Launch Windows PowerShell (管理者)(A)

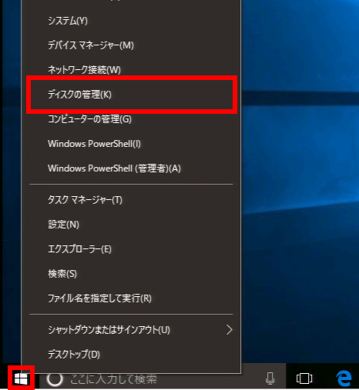(131, 168)
